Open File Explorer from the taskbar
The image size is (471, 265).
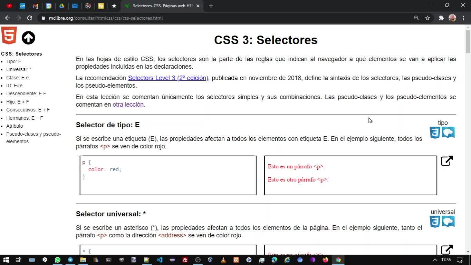click(x=83, y=260)
